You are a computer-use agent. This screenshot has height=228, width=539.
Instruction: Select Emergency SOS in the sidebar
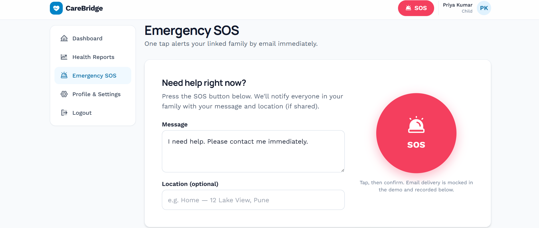coord(93,76)
